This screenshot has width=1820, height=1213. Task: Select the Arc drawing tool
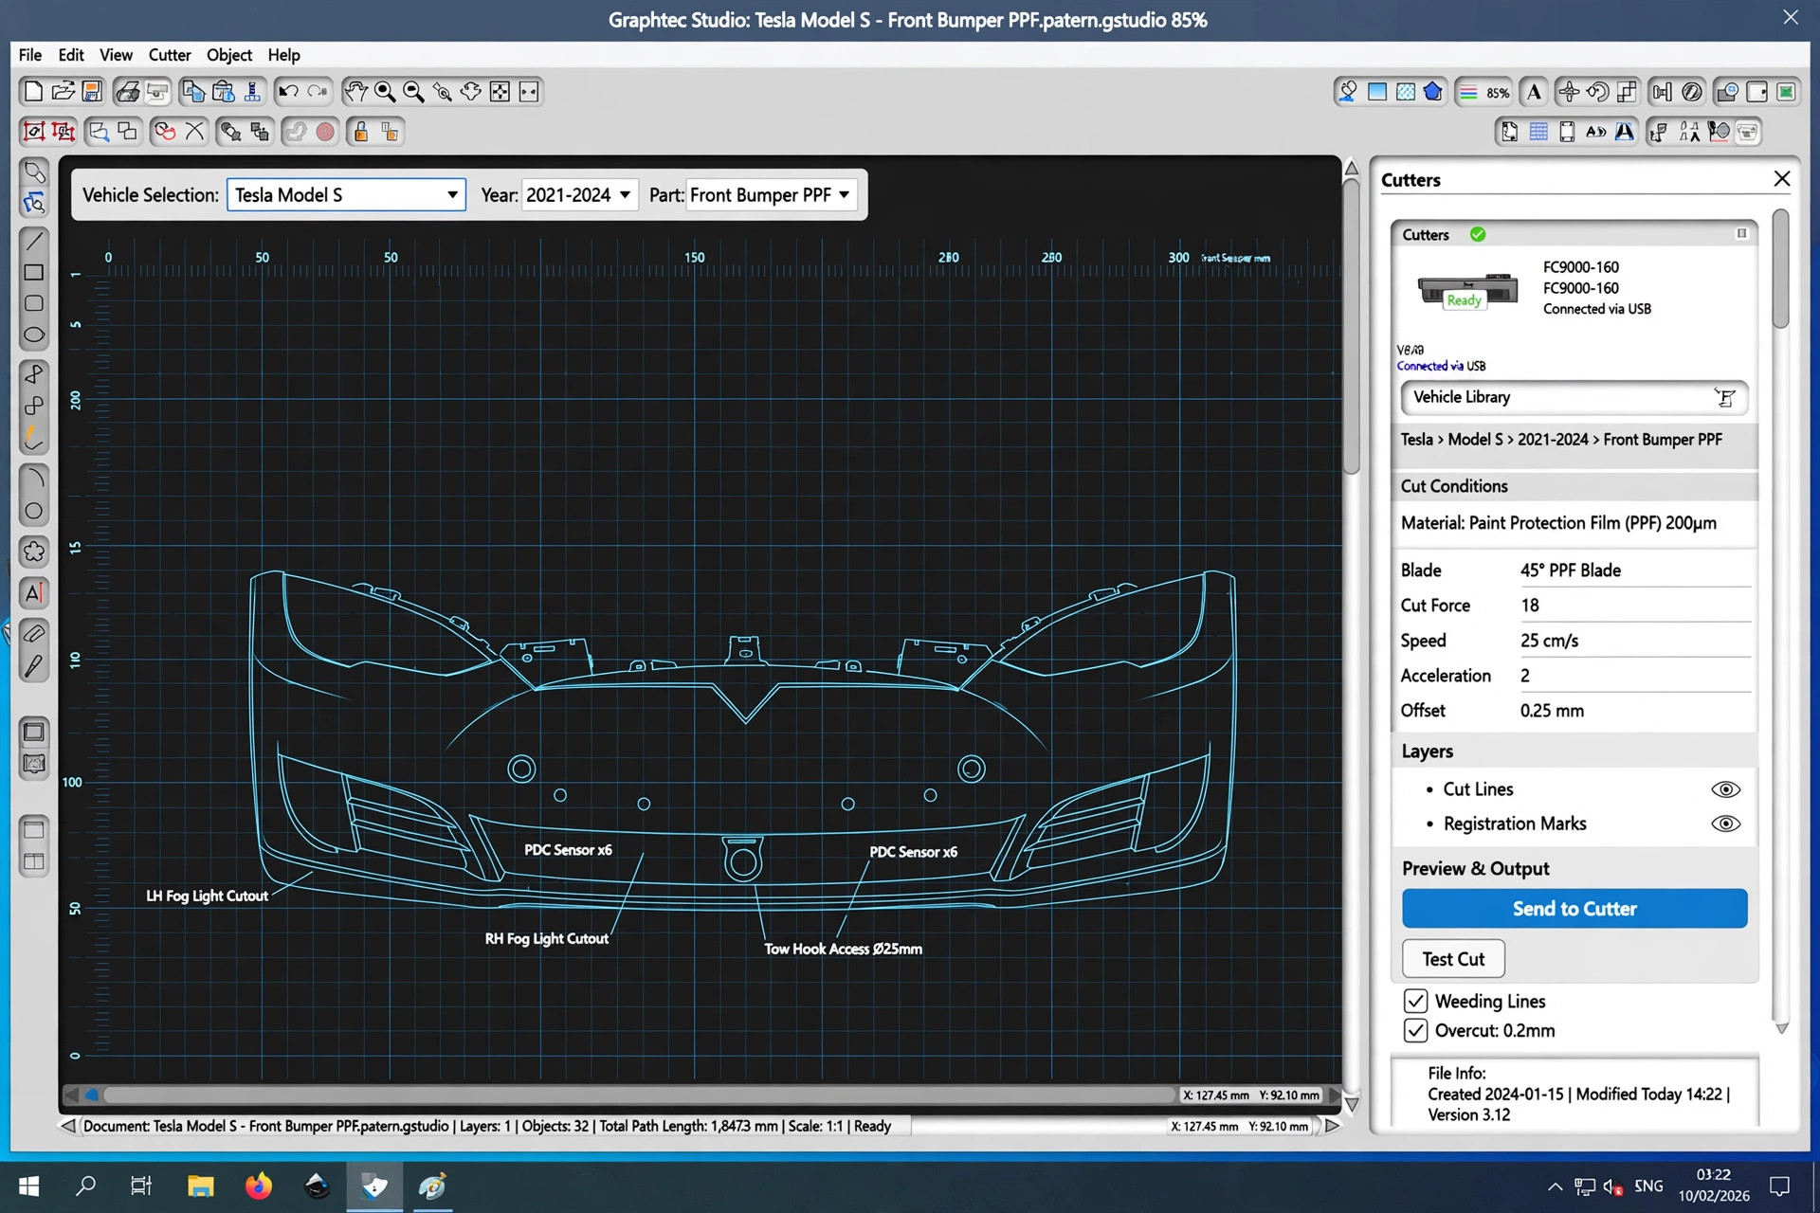tap(34, 479)
